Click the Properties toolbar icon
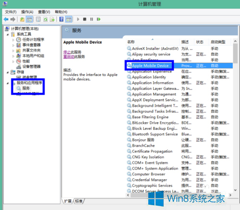This screenshot has width=240, height=210. click(38, 19)
